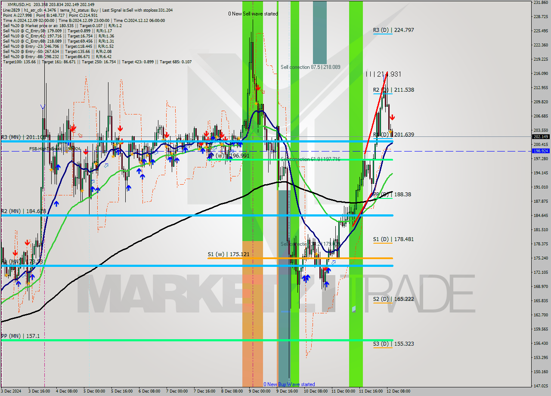Click the 147.025 price axis value
The height and width of the screenshot is (396, 551).
click(541, 386)
